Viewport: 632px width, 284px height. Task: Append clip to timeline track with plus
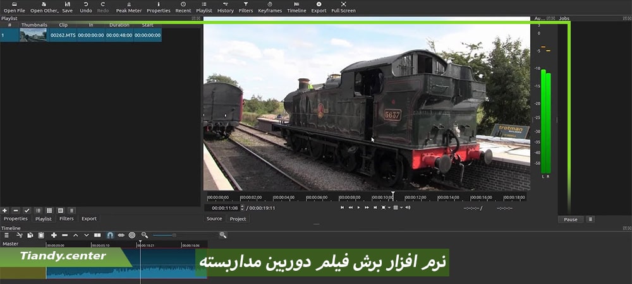click(x=54, y=235)
